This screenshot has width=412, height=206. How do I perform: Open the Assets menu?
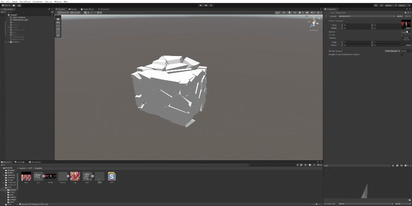[x=15, y=2]
